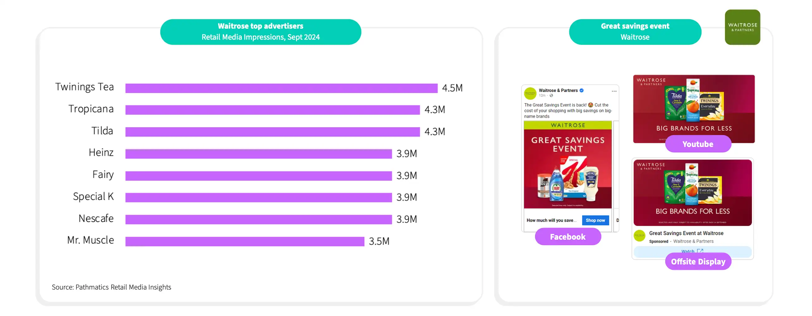The height and width of the screenshot is (316, 812).
Task: Click the Waitrose profile avatar in Facebook post
Action: (x=530, y=93)
